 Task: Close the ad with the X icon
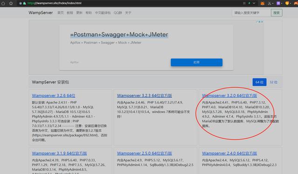click(x=262, y=22)
